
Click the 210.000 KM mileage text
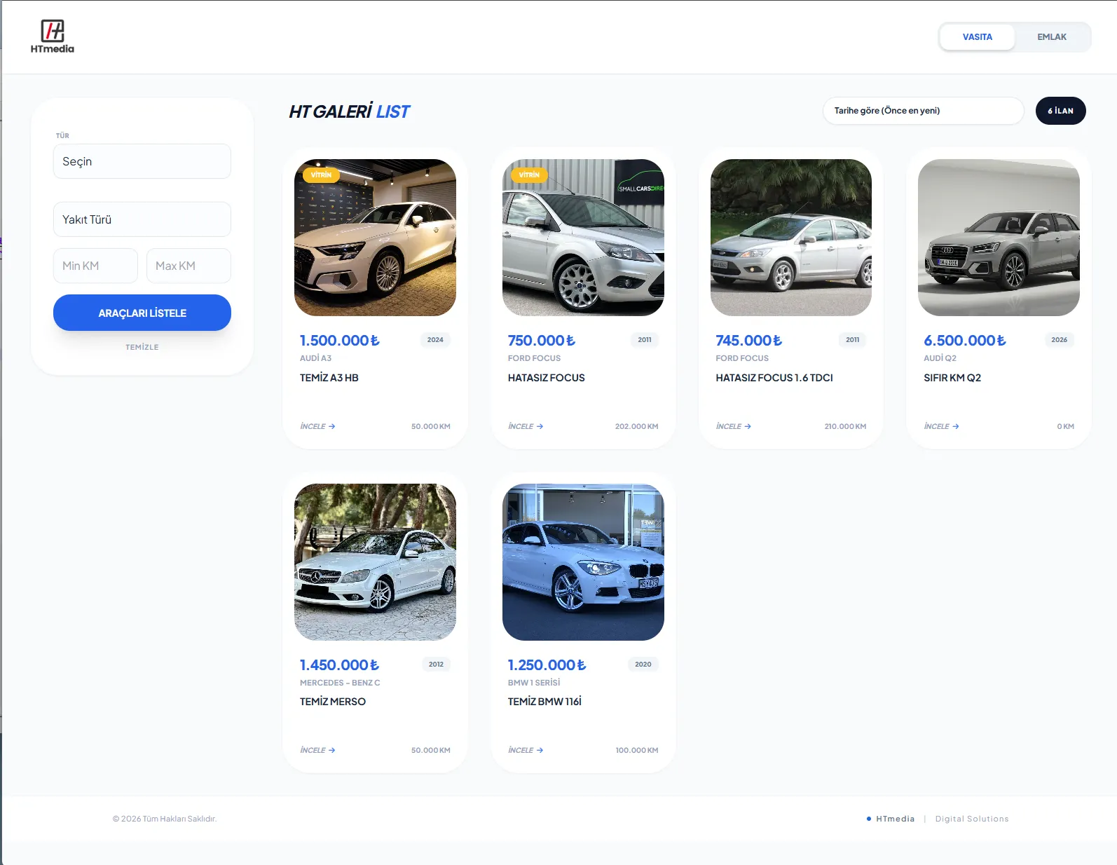[x=845, y=426]
